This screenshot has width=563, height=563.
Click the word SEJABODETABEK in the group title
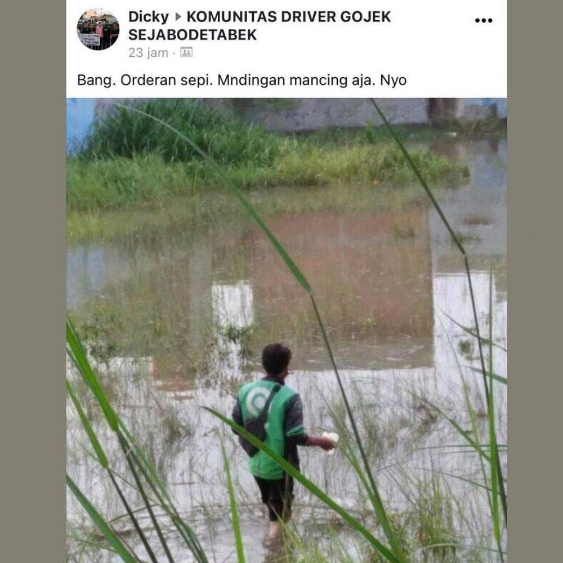coord(193,35)
